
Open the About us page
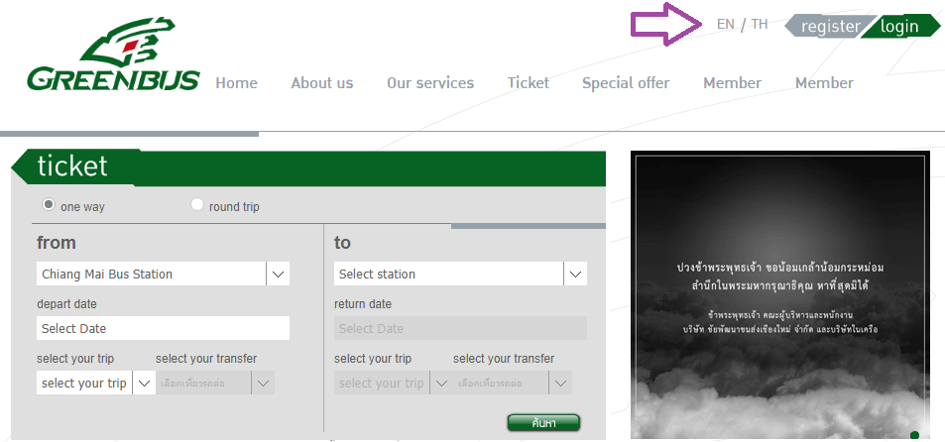coord(322,83)
